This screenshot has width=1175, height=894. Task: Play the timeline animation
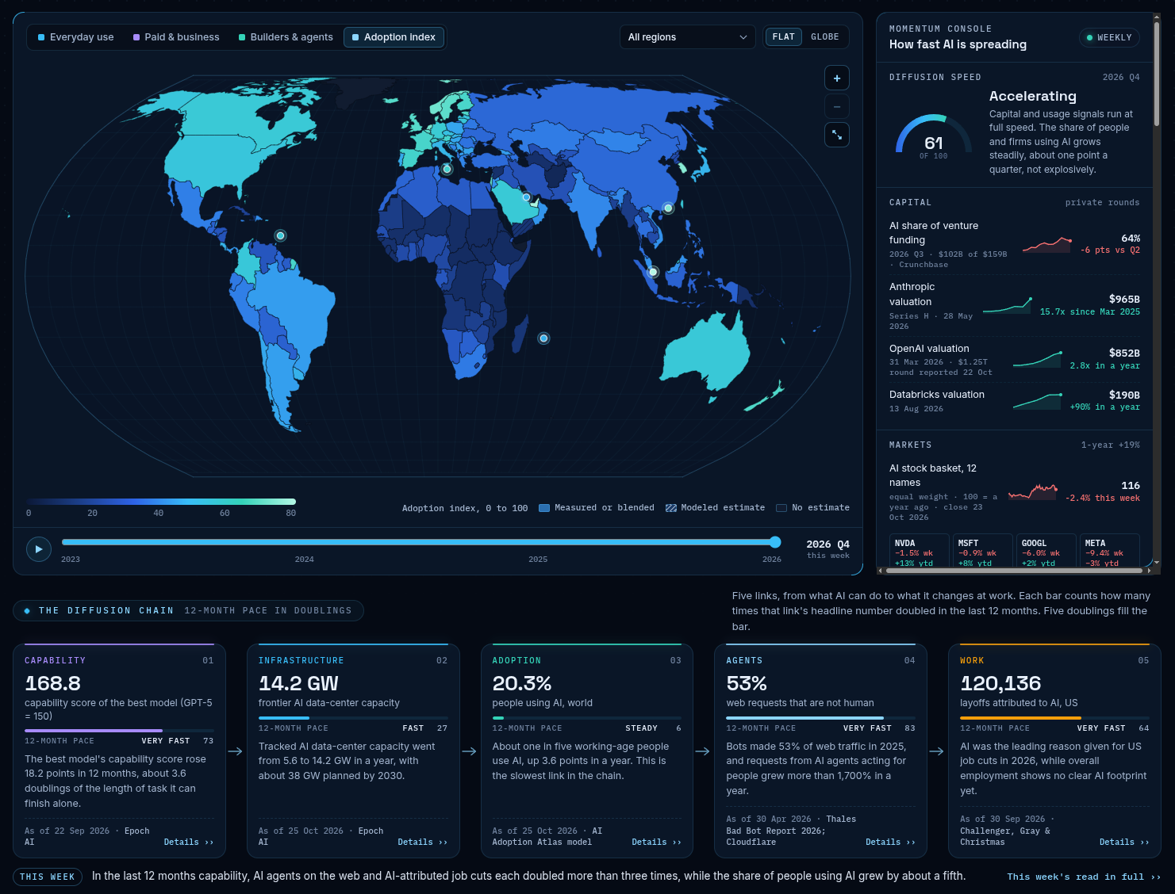click(39, 549)
